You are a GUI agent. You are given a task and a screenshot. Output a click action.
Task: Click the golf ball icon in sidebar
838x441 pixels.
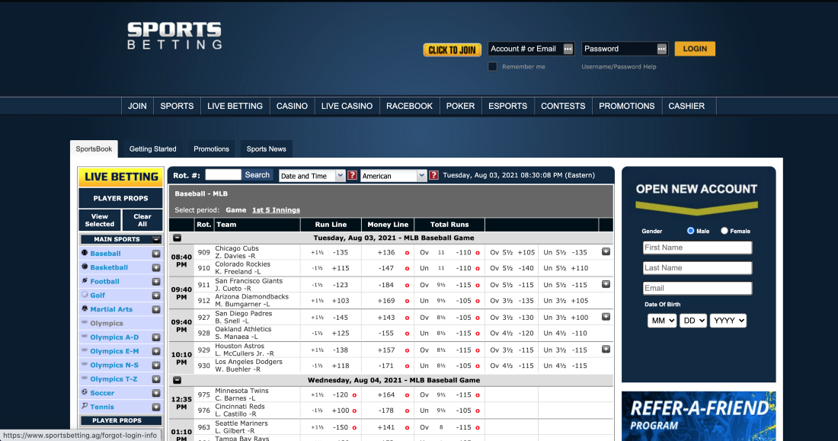85,295
